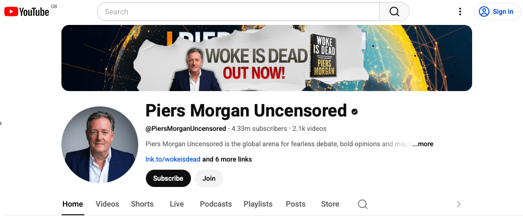Open the Shorts tab

pos(142,204)
